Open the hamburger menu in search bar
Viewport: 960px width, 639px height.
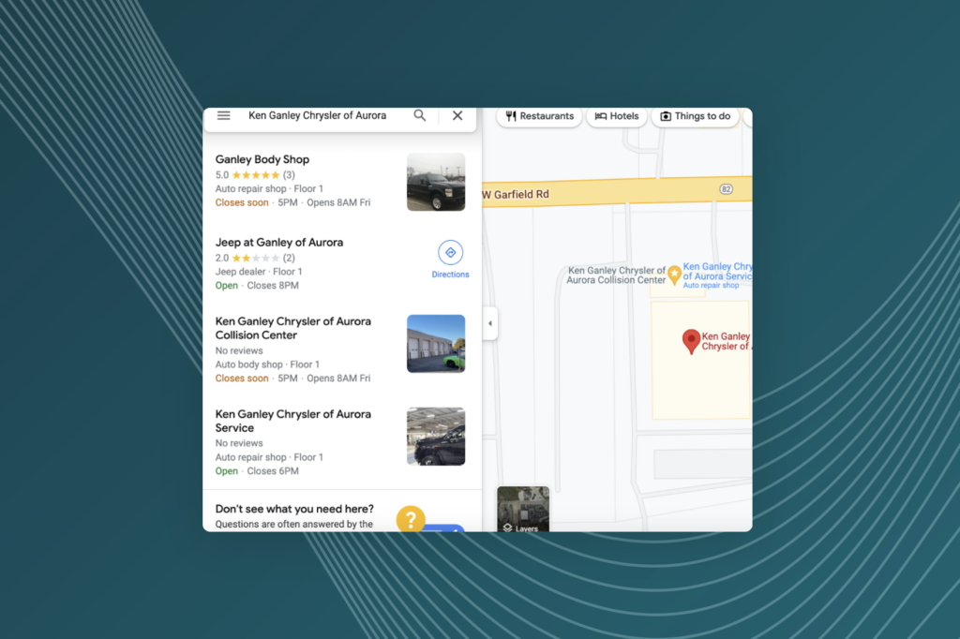coord(223,116)
